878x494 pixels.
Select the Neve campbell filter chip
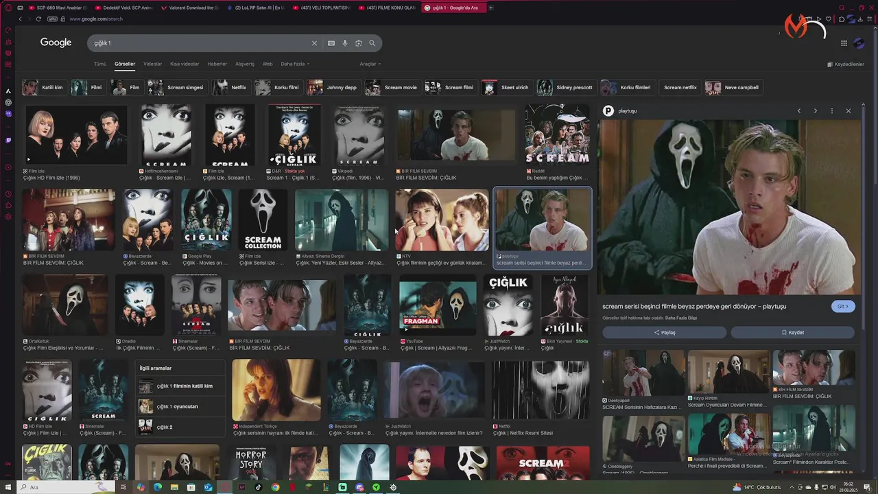tap(733, 87)
